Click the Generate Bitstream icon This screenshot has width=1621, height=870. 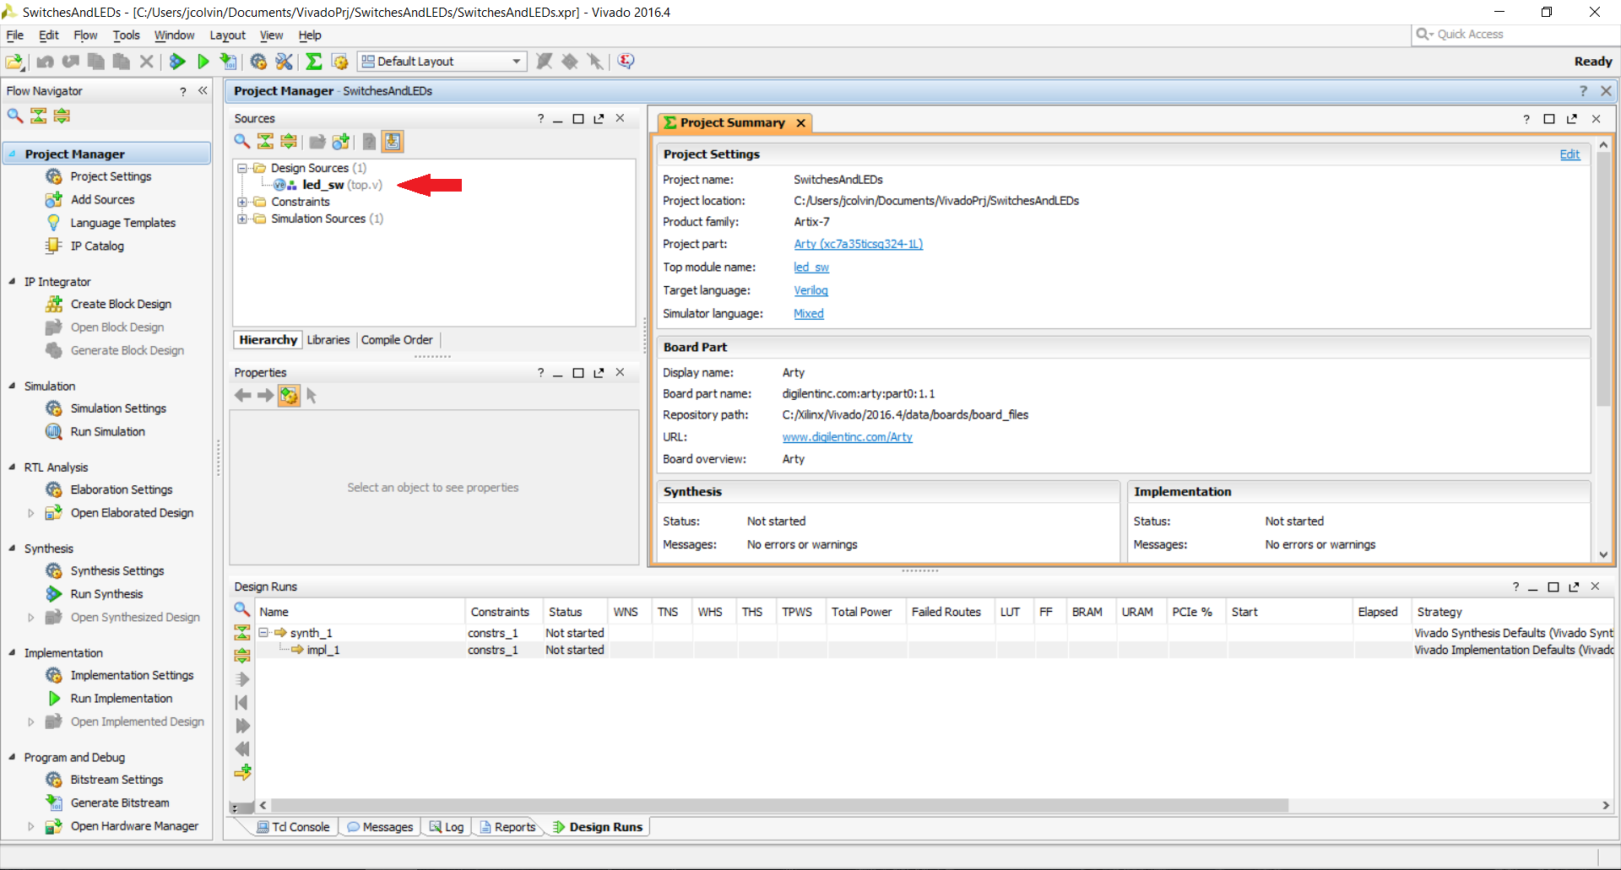54,802
